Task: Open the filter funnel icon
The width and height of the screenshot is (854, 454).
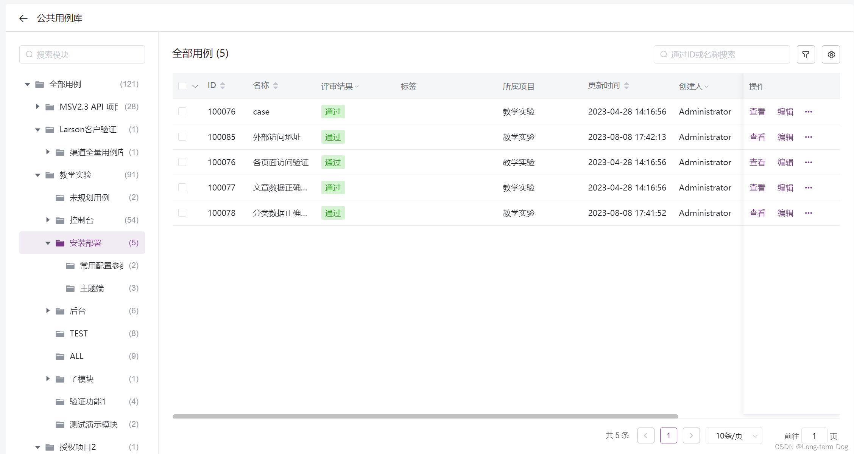Action: pyautogui.click(x=806, y=54)
